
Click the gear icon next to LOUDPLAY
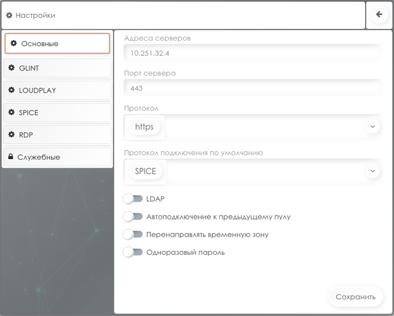pyautogui.click(x=11, y=90)
